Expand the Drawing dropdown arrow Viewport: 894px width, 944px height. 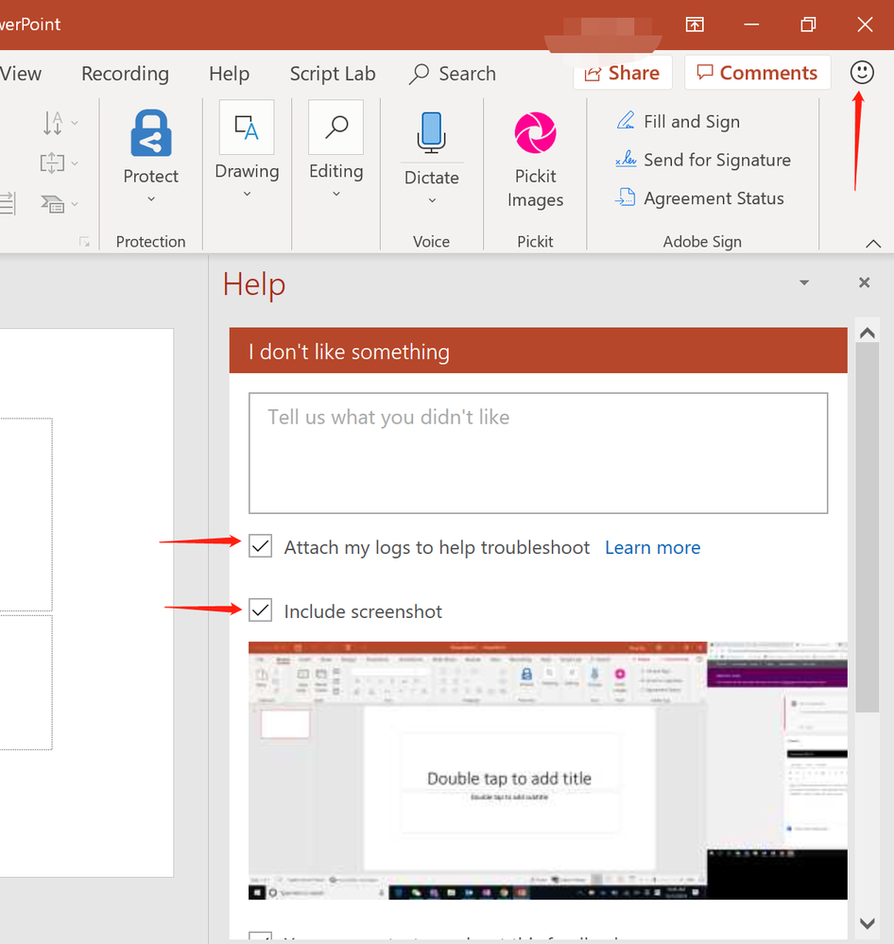point(247,194)
